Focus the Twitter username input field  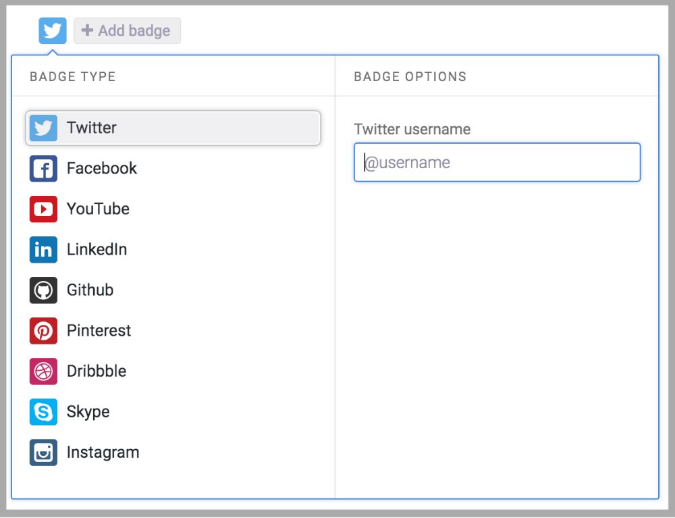497,162
